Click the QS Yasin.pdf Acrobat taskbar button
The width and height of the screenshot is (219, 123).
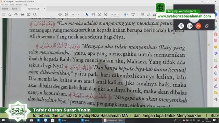click(113, 120)
